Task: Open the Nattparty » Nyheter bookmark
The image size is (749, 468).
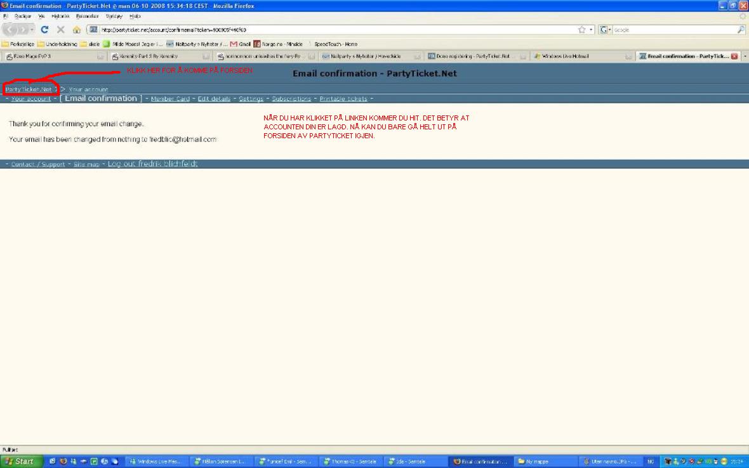Action: [x=197, y=44]
